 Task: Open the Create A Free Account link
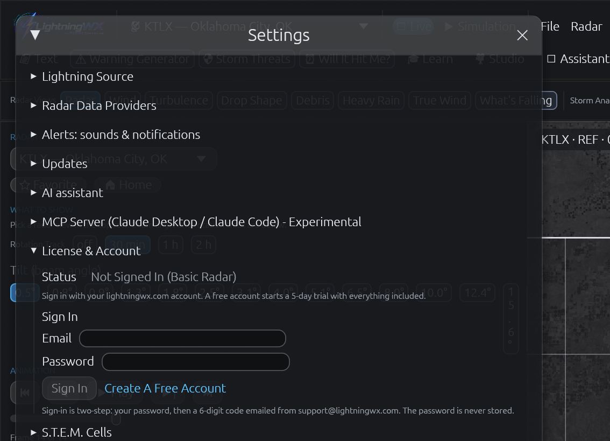(165, 388)
